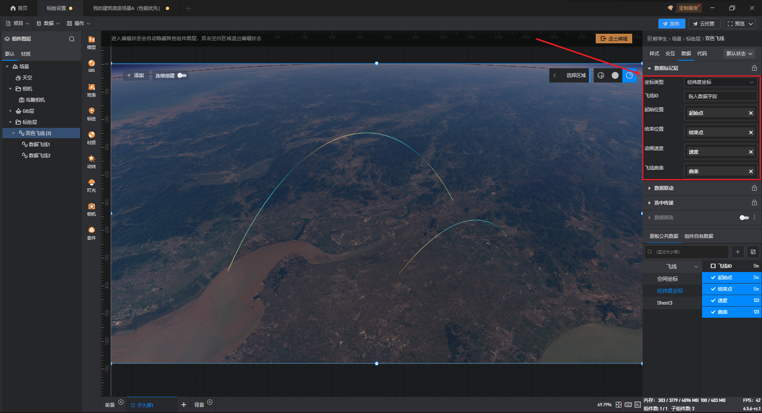
Task: Open the 灯光 (lighting) component category
Action: pos(91,185)
